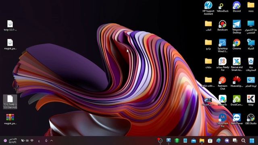Open the blue notepad app in taskbar
Viewport: 258px width, 145px height.
(185, 141)
